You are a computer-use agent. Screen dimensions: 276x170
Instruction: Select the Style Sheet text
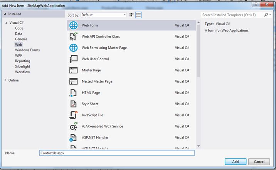(x=90, y=104)
